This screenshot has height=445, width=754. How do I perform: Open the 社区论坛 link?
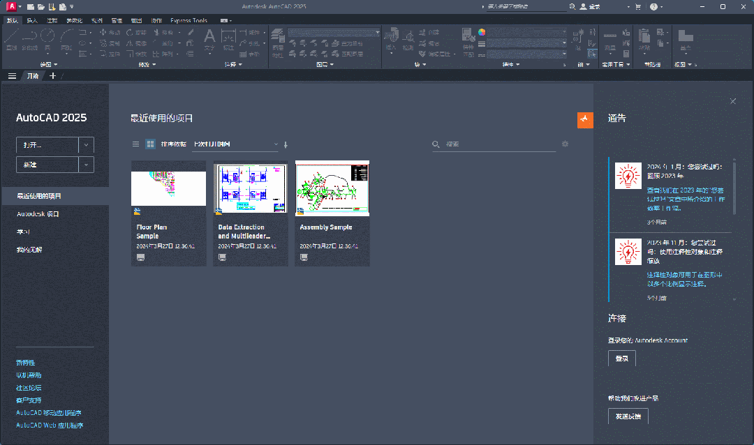tap(29, 388)
